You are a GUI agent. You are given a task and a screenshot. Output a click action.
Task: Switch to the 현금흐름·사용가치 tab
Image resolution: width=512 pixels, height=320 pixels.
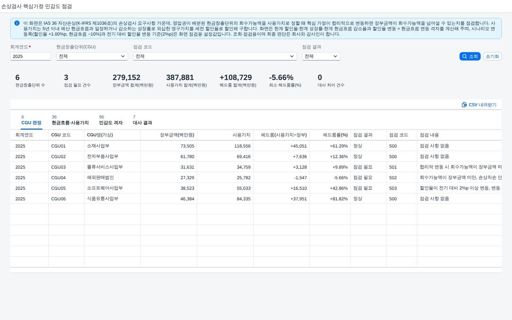pyautogui.click(x=70, y=120)
